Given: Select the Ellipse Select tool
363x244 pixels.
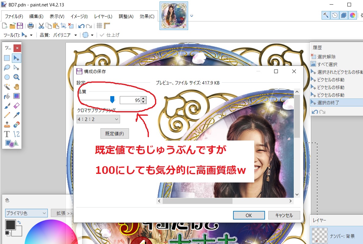Looking at the screenshot, I should [x=7, y=77].
